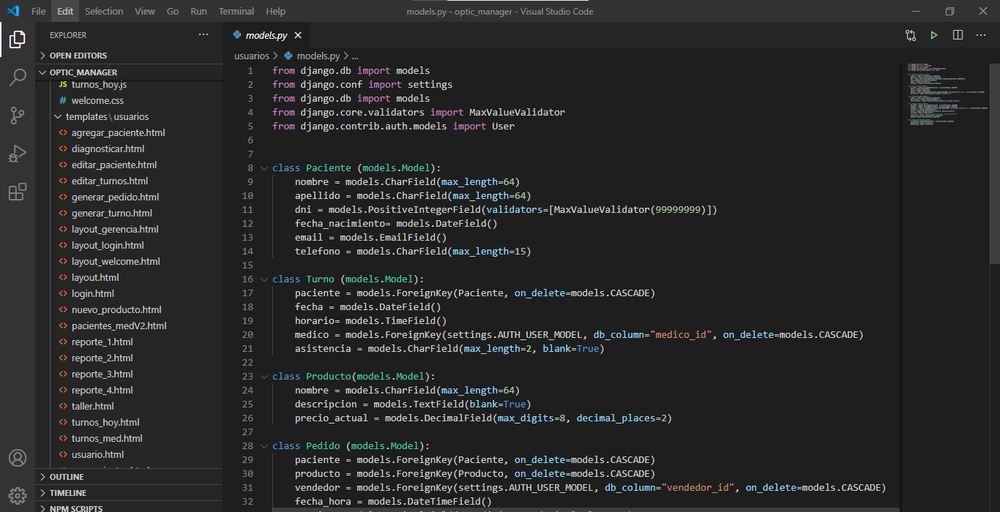The width and height of the screenshot is (1000, 512).
Task: Open the Source Control view
Action: pos(18,116)
